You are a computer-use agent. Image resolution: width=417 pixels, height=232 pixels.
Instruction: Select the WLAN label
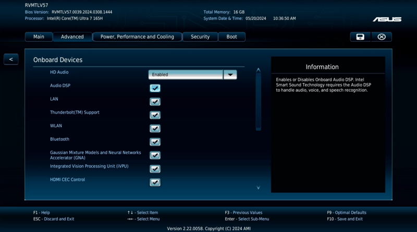[56, 126]
